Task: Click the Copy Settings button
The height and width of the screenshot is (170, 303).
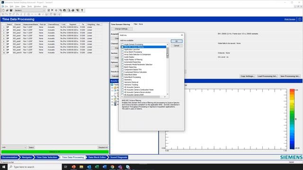Action: 247,76
